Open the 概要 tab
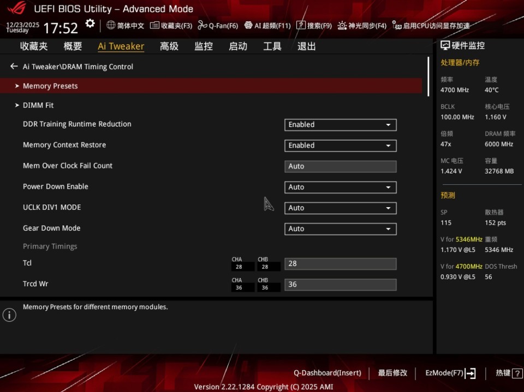 click(73, 46)
